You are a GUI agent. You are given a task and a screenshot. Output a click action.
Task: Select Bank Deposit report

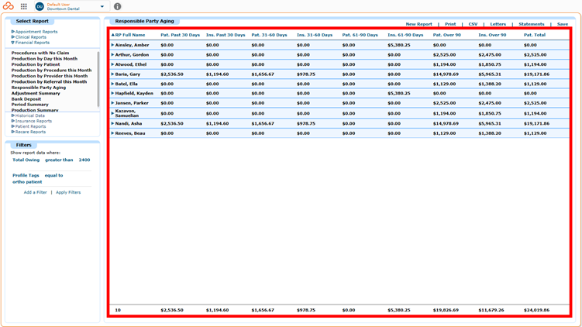[x=26, y=99]
